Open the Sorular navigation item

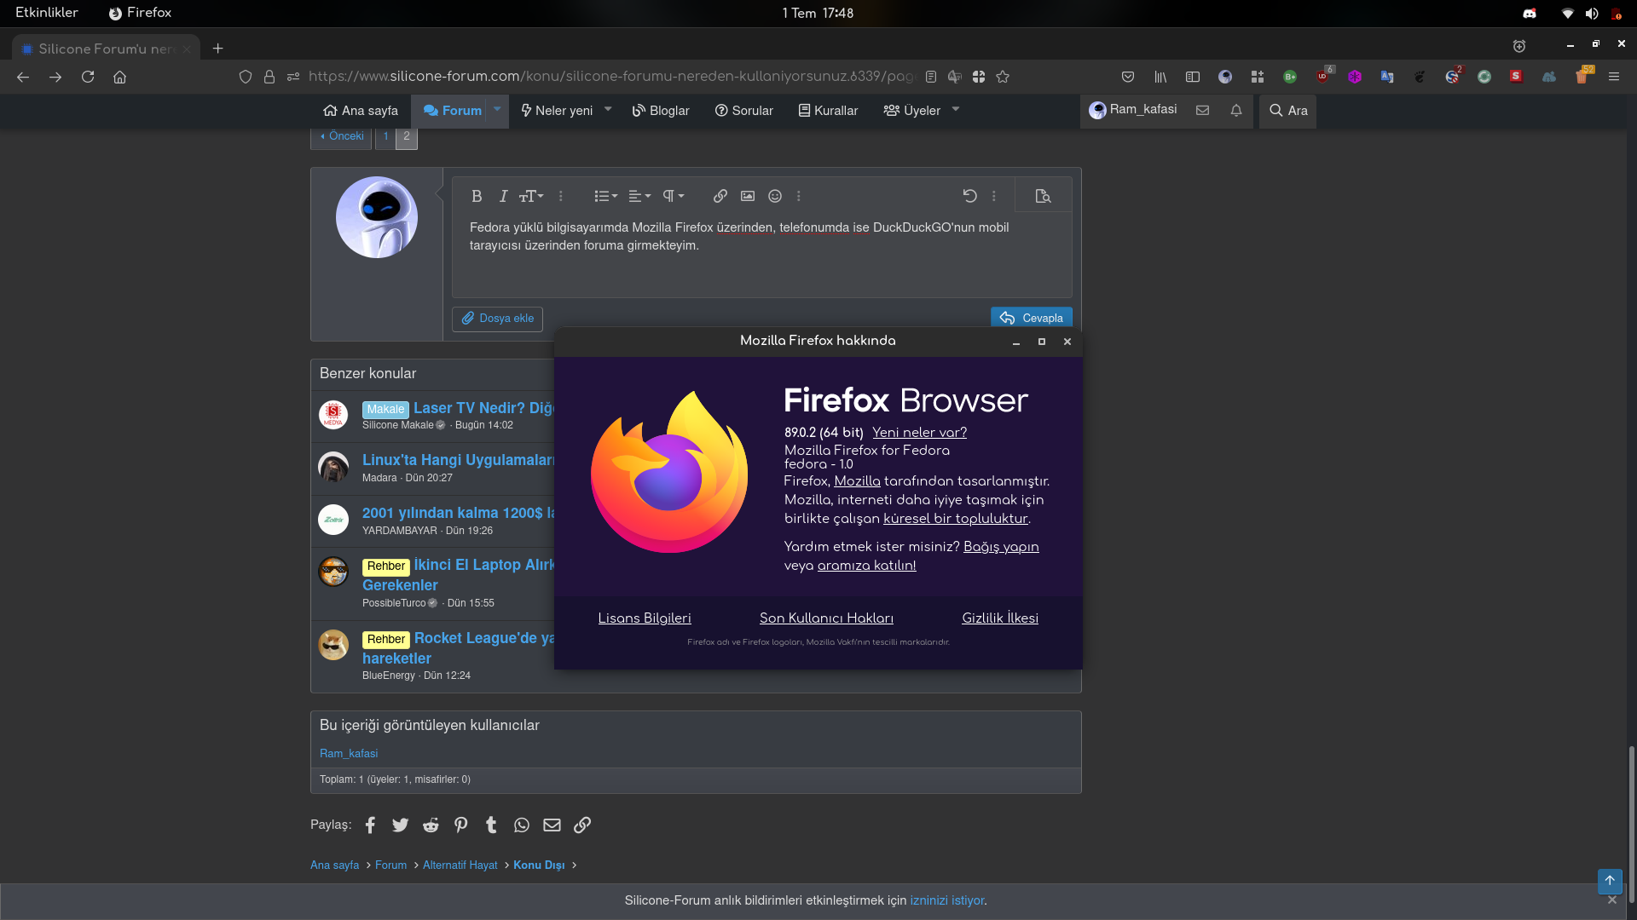tap(743, 111)
